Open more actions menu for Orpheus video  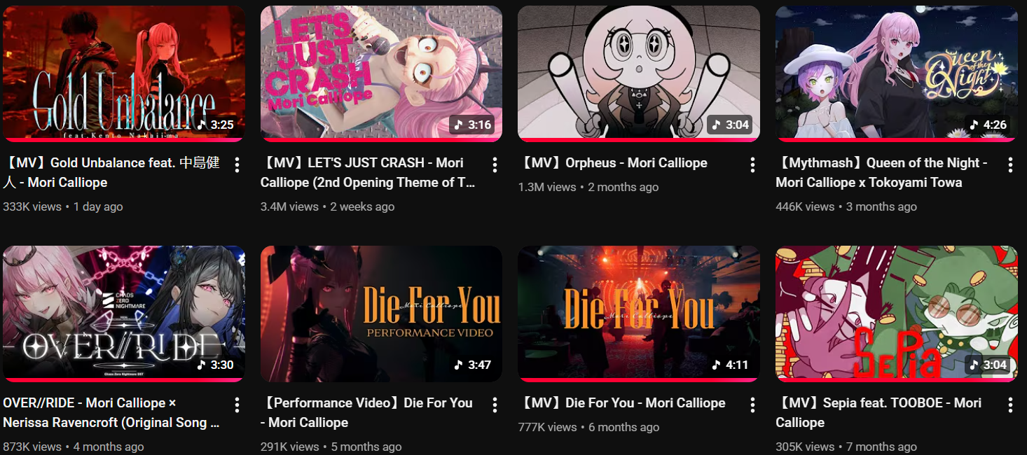coord(752,164)
